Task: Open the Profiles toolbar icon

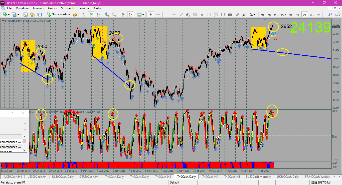Action: (14, 15)
